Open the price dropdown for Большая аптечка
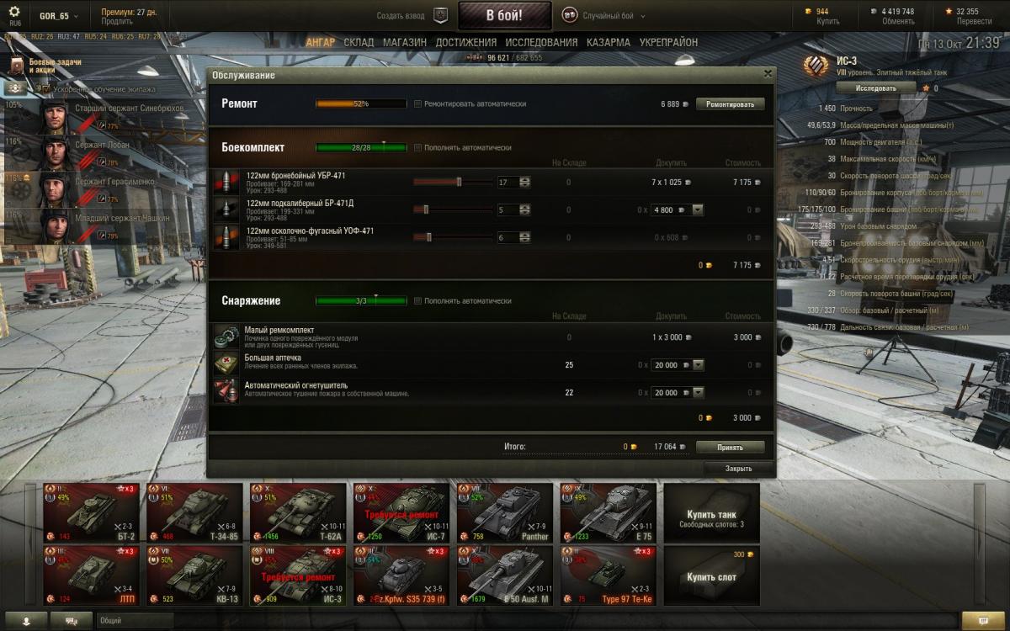Image resolution: width=1010 pixels, height=631 pixels. [698, 365]
